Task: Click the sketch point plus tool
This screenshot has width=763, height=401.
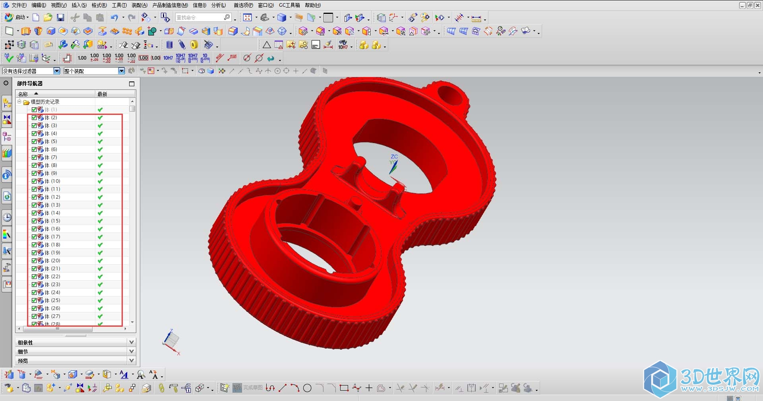Action: pyautogui.click(x=369, y=388)
